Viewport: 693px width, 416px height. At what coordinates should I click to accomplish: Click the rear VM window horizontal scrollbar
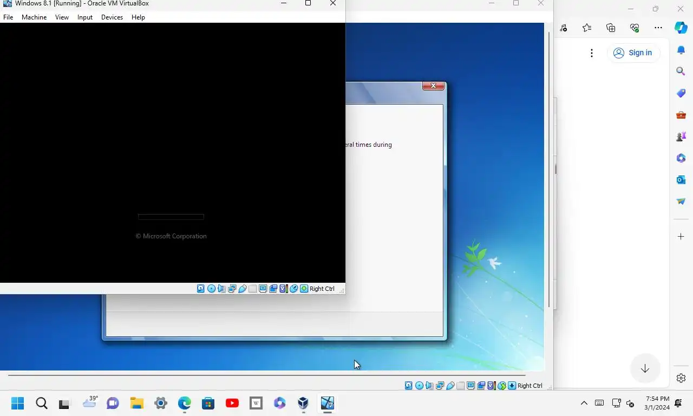click(266, 375)
